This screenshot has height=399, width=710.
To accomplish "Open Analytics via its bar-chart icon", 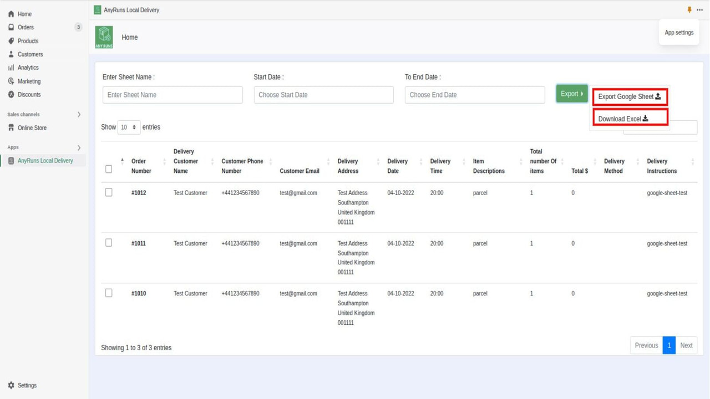I will click(11, 67).
